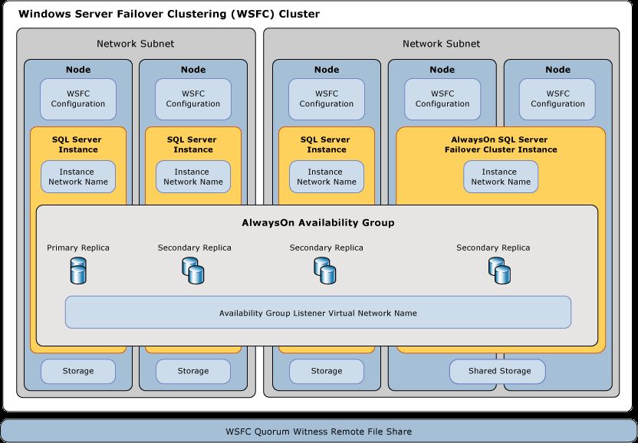Image resolution: width=638 pixels, height=443 pixels.
Task: Select the Storage box in the right subnet's first node
Action: pos(327,371)
